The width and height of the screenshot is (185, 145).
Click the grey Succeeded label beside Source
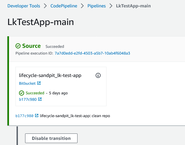pyautogui.click(x=55, y=47)
